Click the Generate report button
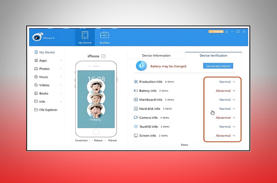Screen dimensions: 277x183 pos(218,66)
